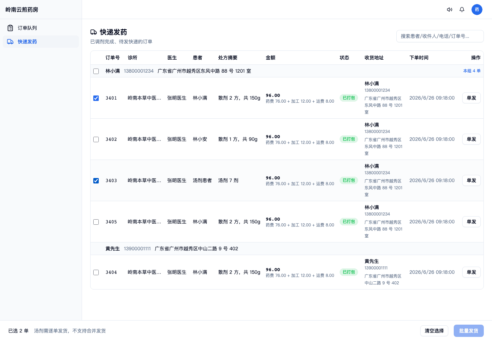This screenshot has width=492, height=341.
Task: Click 单发 for order 3401
Action: click(x=471, y=98)
